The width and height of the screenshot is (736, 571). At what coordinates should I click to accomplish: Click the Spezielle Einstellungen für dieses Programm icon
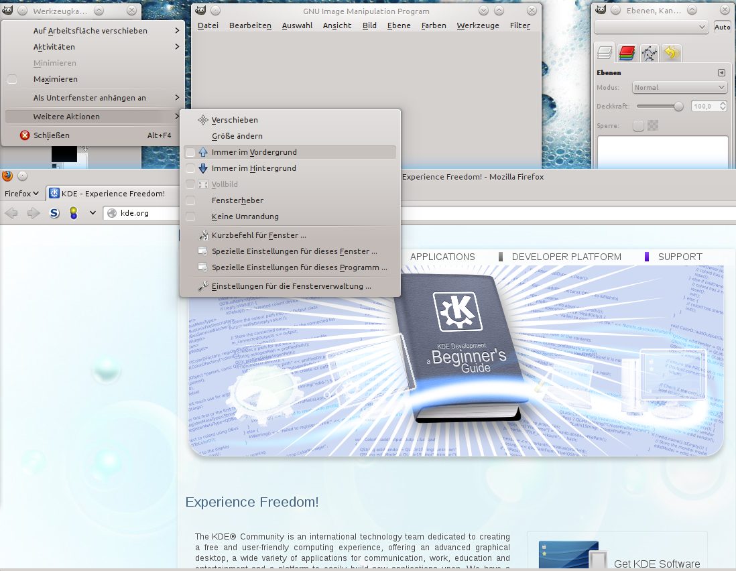(203, 267)
